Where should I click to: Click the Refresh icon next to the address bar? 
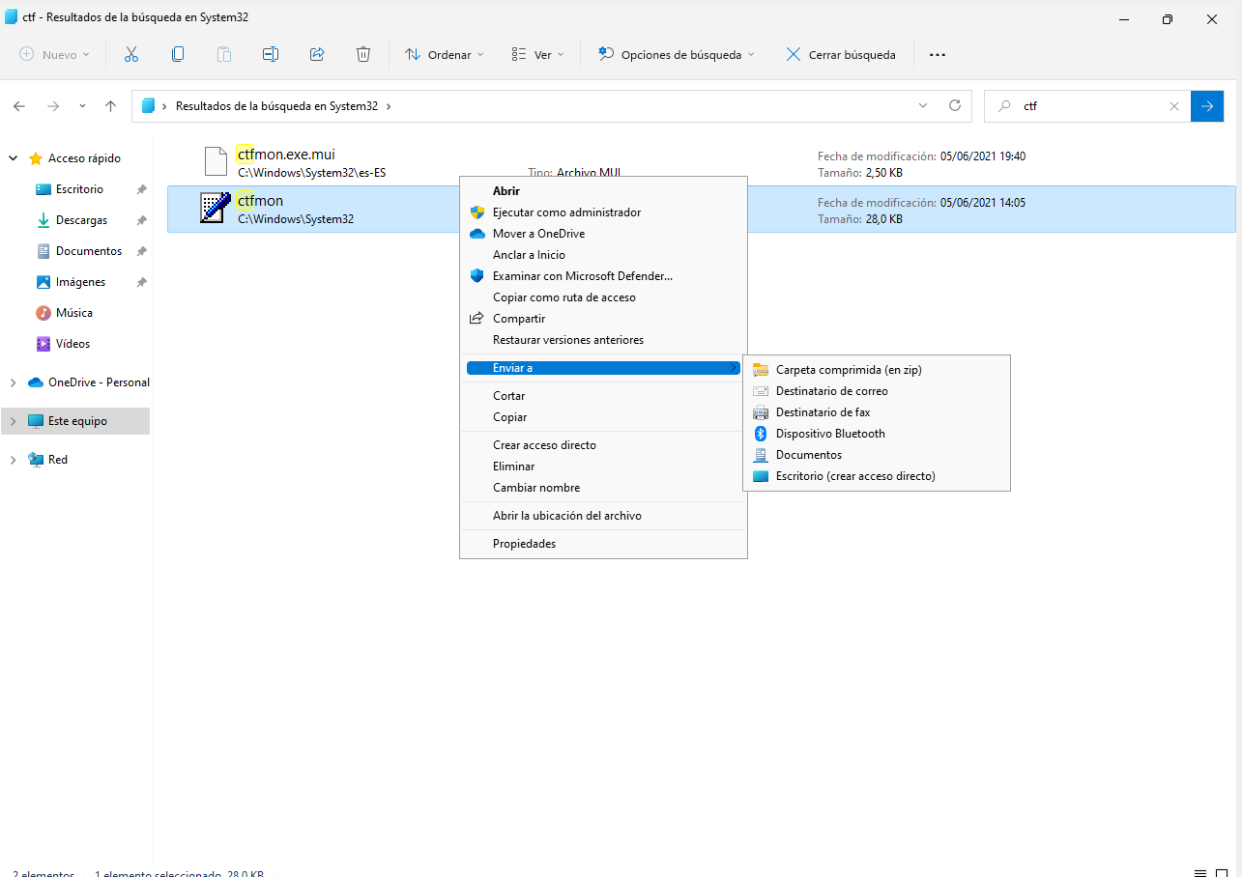(955, 106)
